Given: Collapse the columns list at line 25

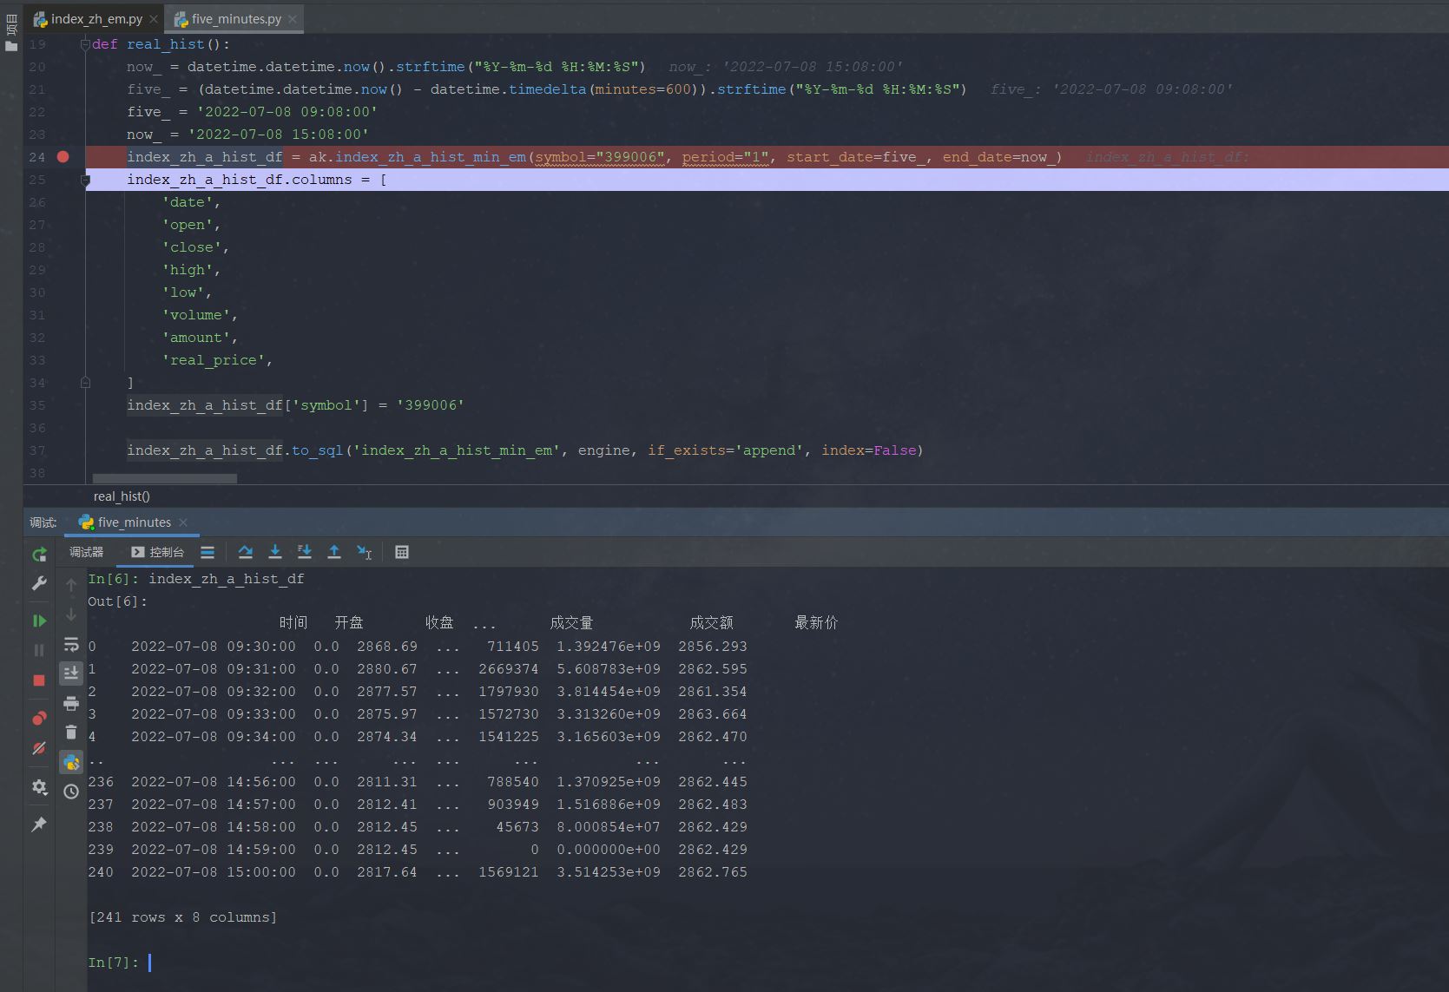Looking at the screenshot, I should pyautogui.click(x=85, y=181).
